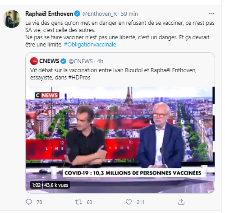
Task: Play the embedded CNEWS debate video
Action: tap(120, 140)
